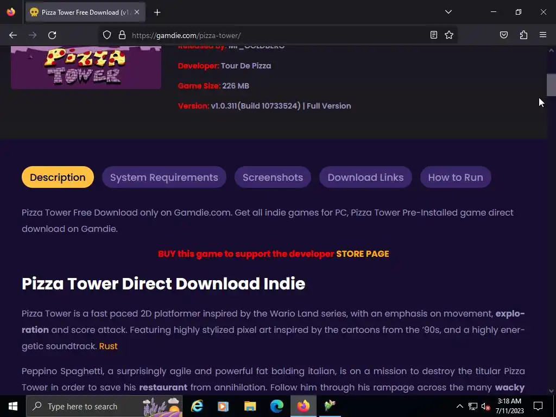Open network status tray icon

click(473, 406)
